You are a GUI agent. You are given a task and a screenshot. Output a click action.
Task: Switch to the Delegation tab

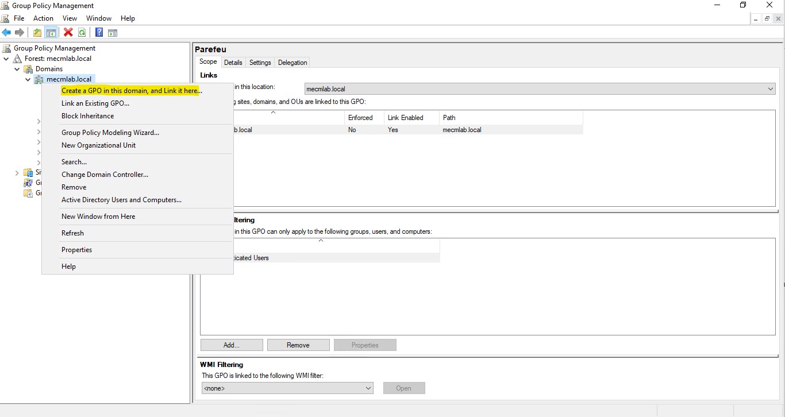pos(292,62)
